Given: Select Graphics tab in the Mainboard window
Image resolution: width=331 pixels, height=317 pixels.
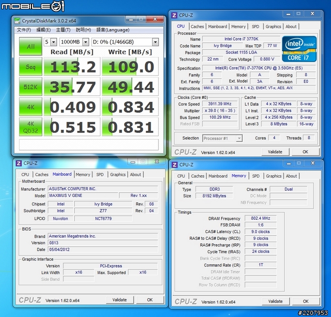Looking at the screenshot, I should pyautogui.click(x=117, y=175).
